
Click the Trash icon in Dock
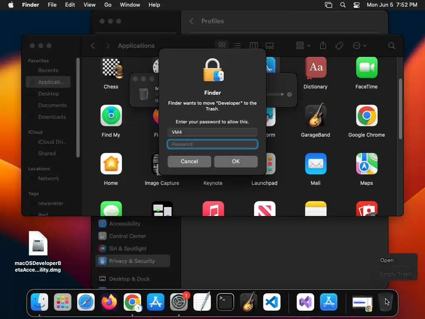(x=386, y=302)
